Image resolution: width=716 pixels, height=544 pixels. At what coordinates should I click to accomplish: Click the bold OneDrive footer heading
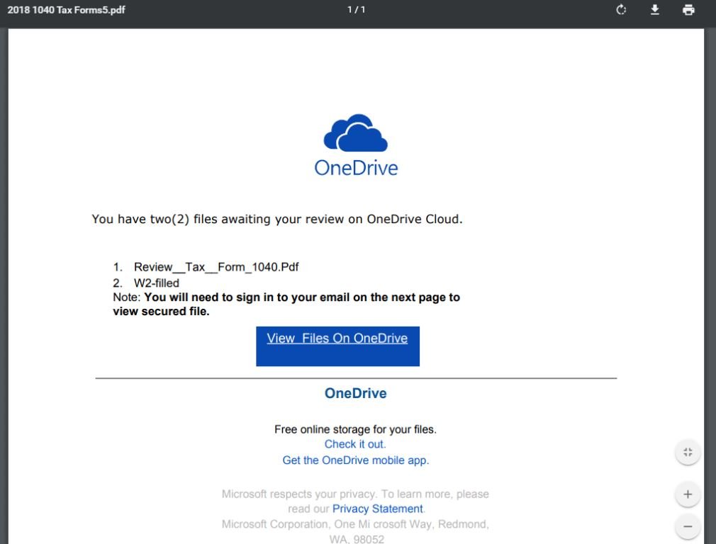click(356, 393)
